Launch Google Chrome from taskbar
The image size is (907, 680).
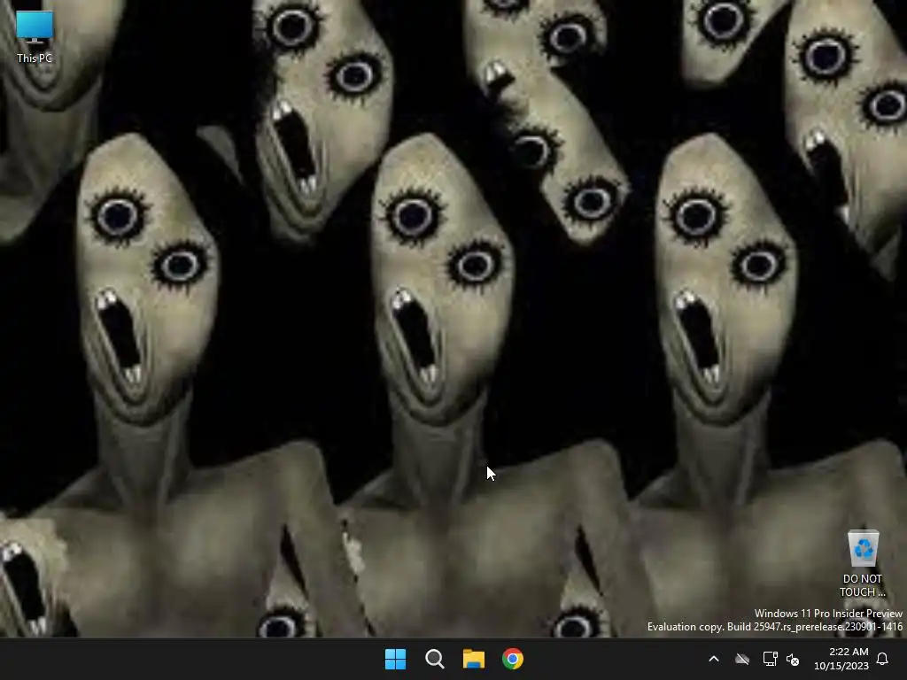pyautogui.click(x=513, y=659)
